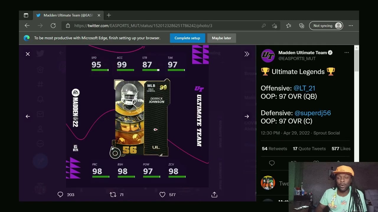378x212 pixels.
Task: Close the photo viewer
Action: pyautogui.click(x=28, y=54)
